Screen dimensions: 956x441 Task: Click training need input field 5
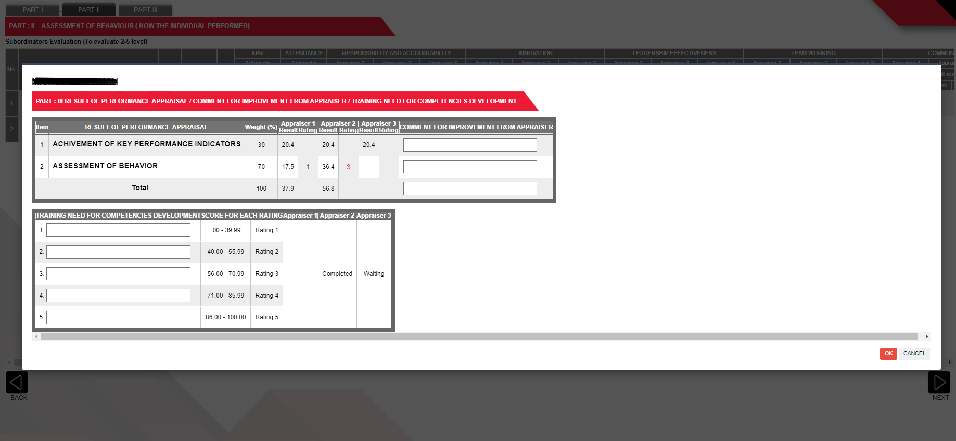(x=118, y=317)
